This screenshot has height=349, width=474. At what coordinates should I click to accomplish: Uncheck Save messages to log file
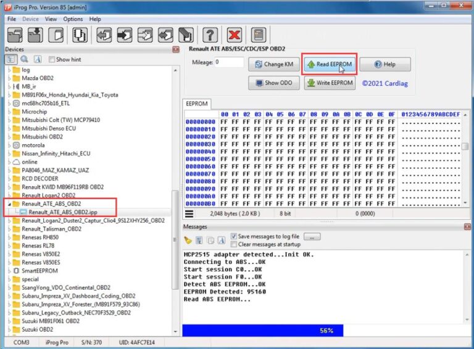[x=234, y=236]
